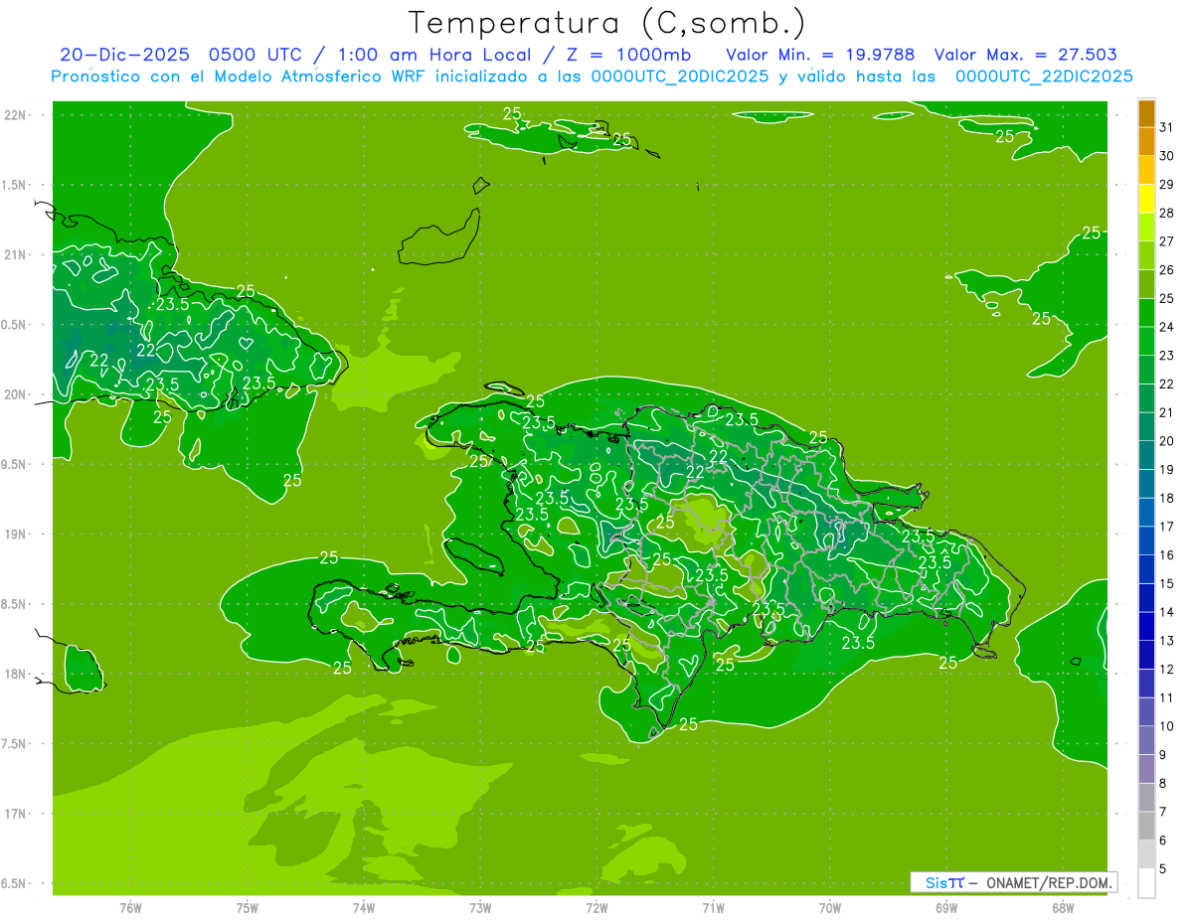This screenshot has height=921, width=1193.
Task: Click the '17N' latitude axis label
Action: [15, 814]
